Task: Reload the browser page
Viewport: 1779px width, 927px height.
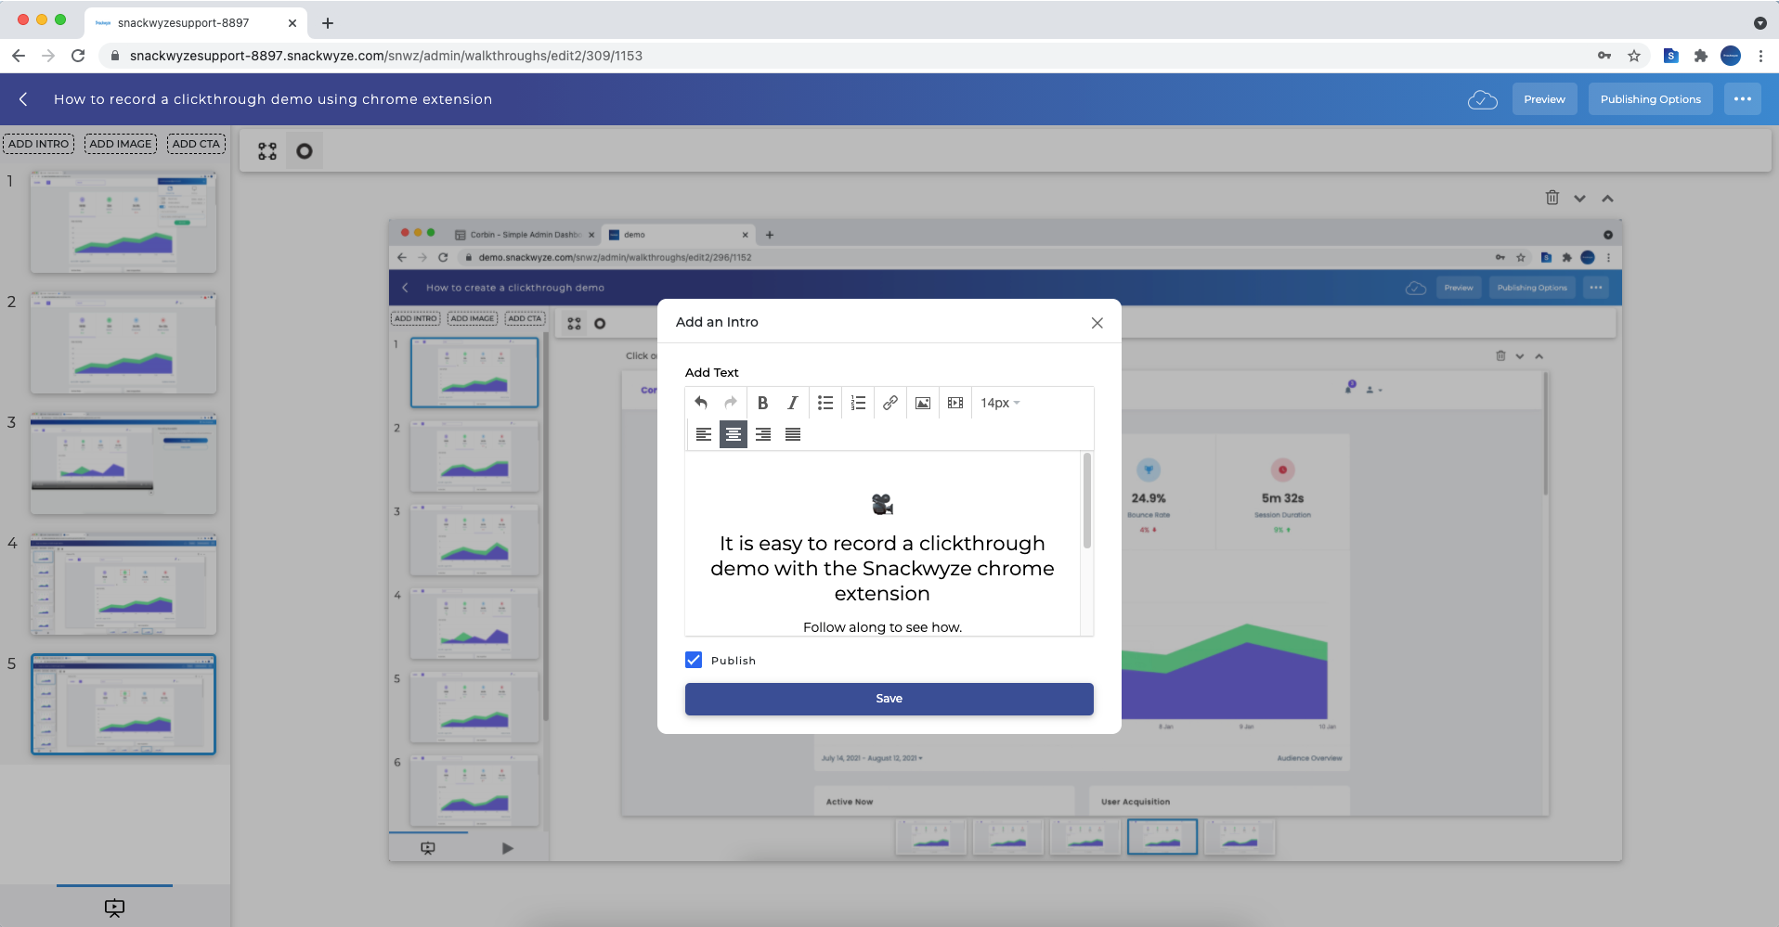Action: pos(78,56)
